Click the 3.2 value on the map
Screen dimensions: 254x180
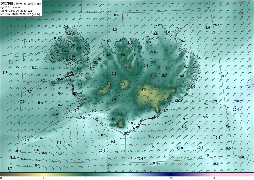(104, 90)
